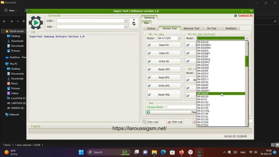279x157 pixels.
Task: Open File Explorer from the taskbar
Action: pyautogui.click(x=154, y=152)
